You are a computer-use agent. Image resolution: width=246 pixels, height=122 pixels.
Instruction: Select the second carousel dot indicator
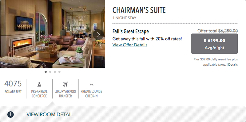(50, 72)
